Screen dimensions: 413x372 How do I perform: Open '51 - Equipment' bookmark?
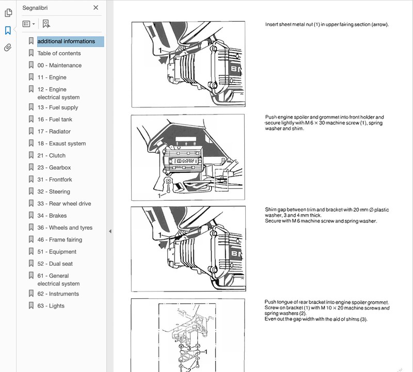[57, 252]
